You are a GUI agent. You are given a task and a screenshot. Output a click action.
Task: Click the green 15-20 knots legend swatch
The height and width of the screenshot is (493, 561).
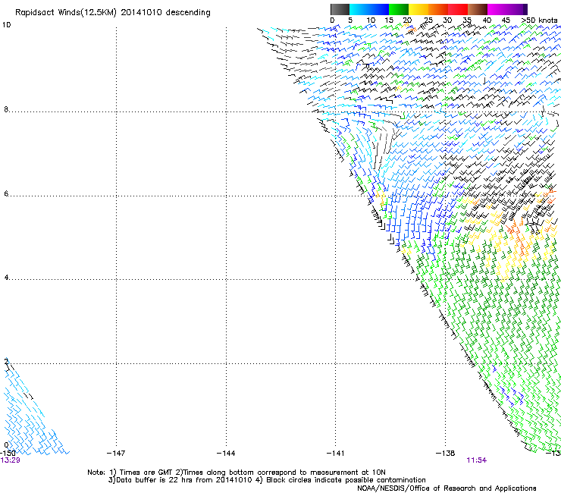pos(399,10)
